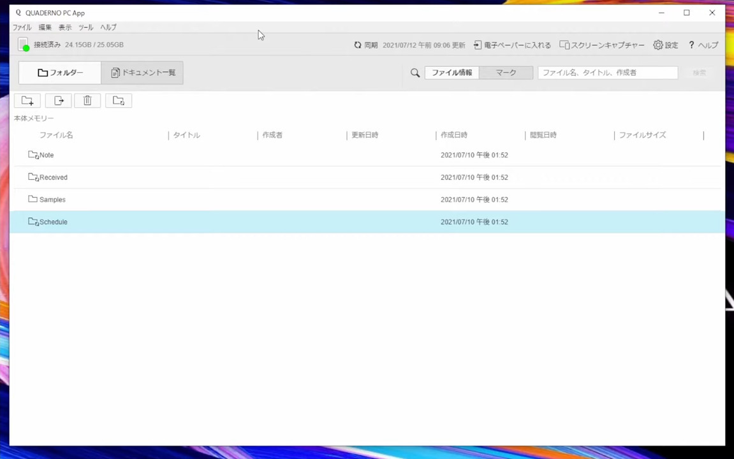Click the sync refresh icon
This screenshot has width=734, height=459.
358,45
